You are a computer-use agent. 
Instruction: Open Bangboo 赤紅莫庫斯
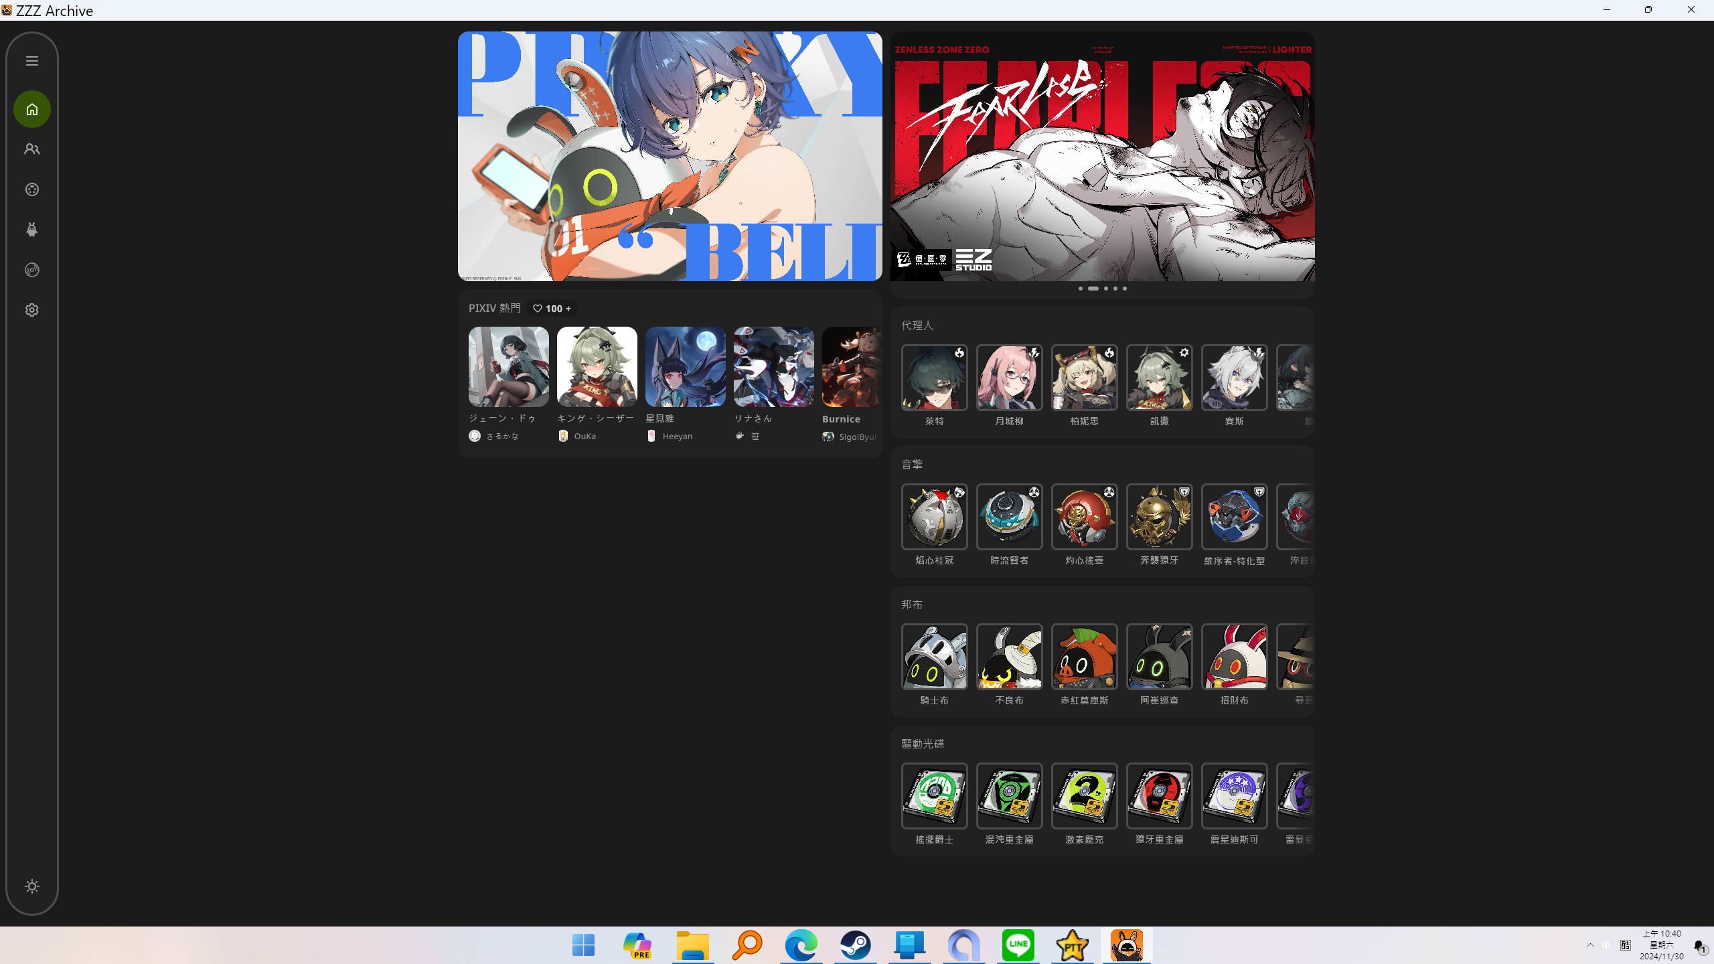click(1085, 657)
